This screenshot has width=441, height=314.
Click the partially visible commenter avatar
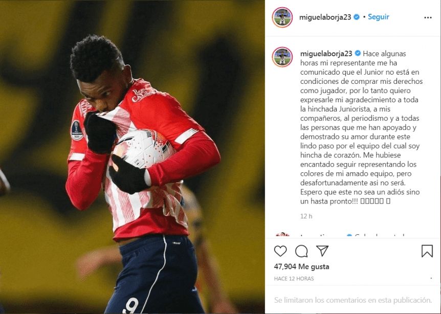pyautogui.click(x=282, y=234)
